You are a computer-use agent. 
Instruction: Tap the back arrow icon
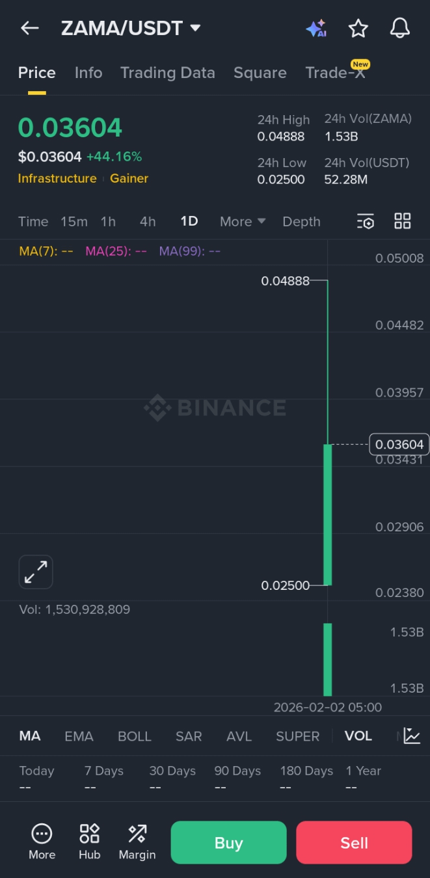click(30, 28)
